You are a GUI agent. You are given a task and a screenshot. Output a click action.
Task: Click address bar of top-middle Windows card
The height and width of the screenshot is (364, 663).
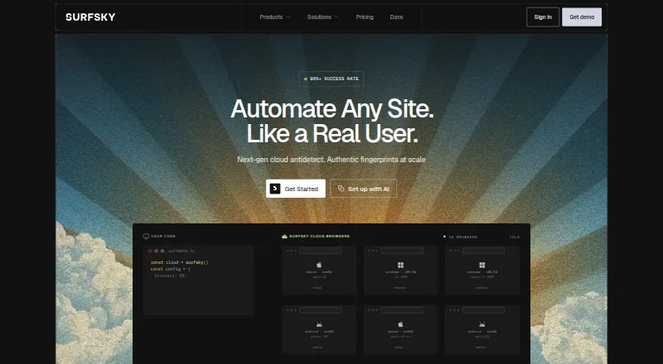click(x=402, y=251)
